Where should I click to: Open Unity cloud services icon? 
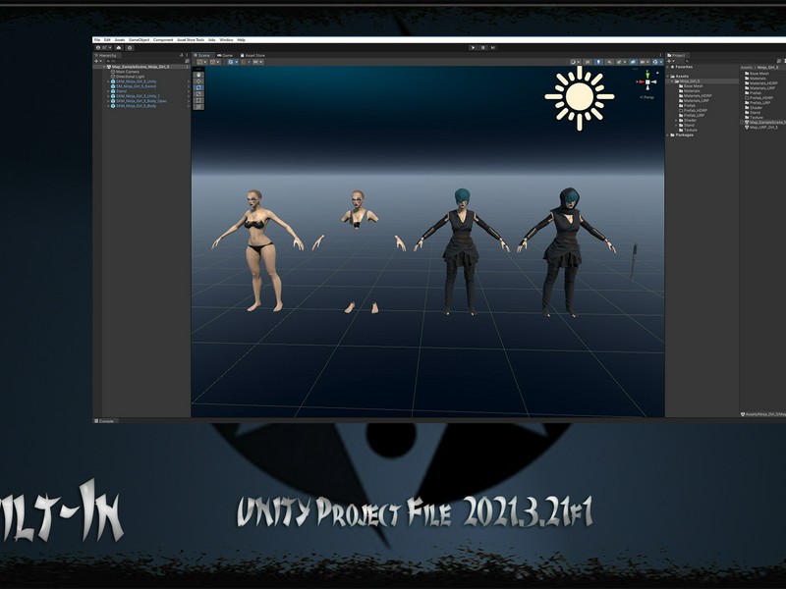pos(119,47)
